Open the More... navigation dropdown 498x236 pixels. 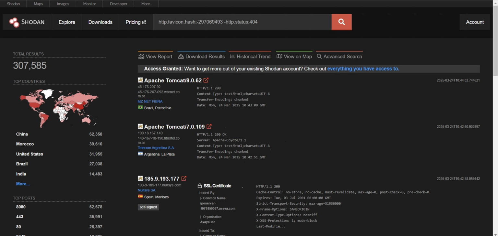click(146, 4)
